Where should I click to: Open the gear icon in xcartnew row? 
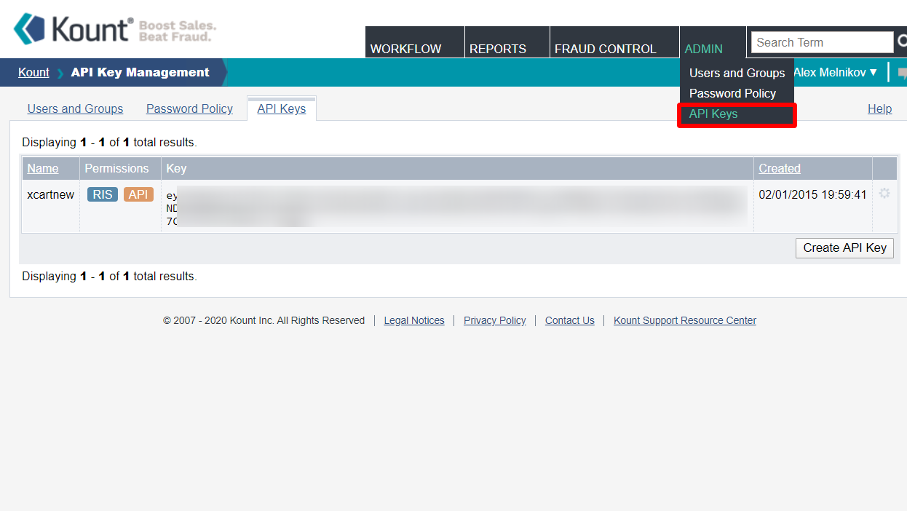[884, 194]
